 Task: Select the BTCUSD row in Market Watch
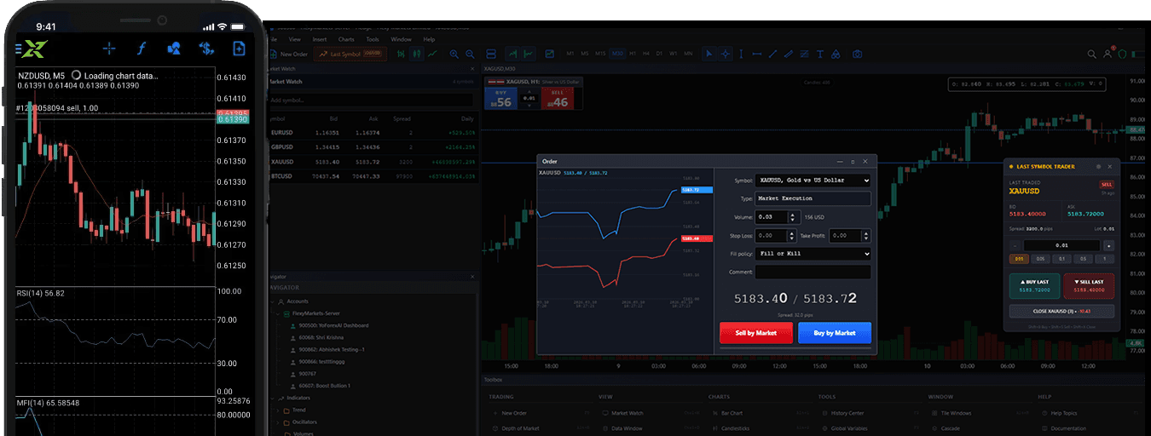373,176
